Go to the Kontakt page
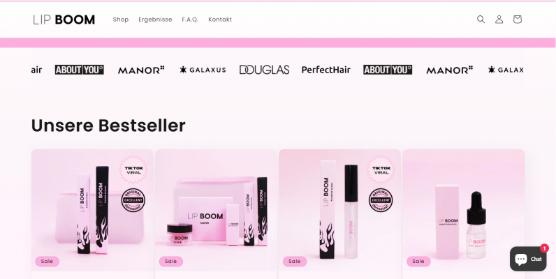 pyautogui.click(x=220, y=20)
